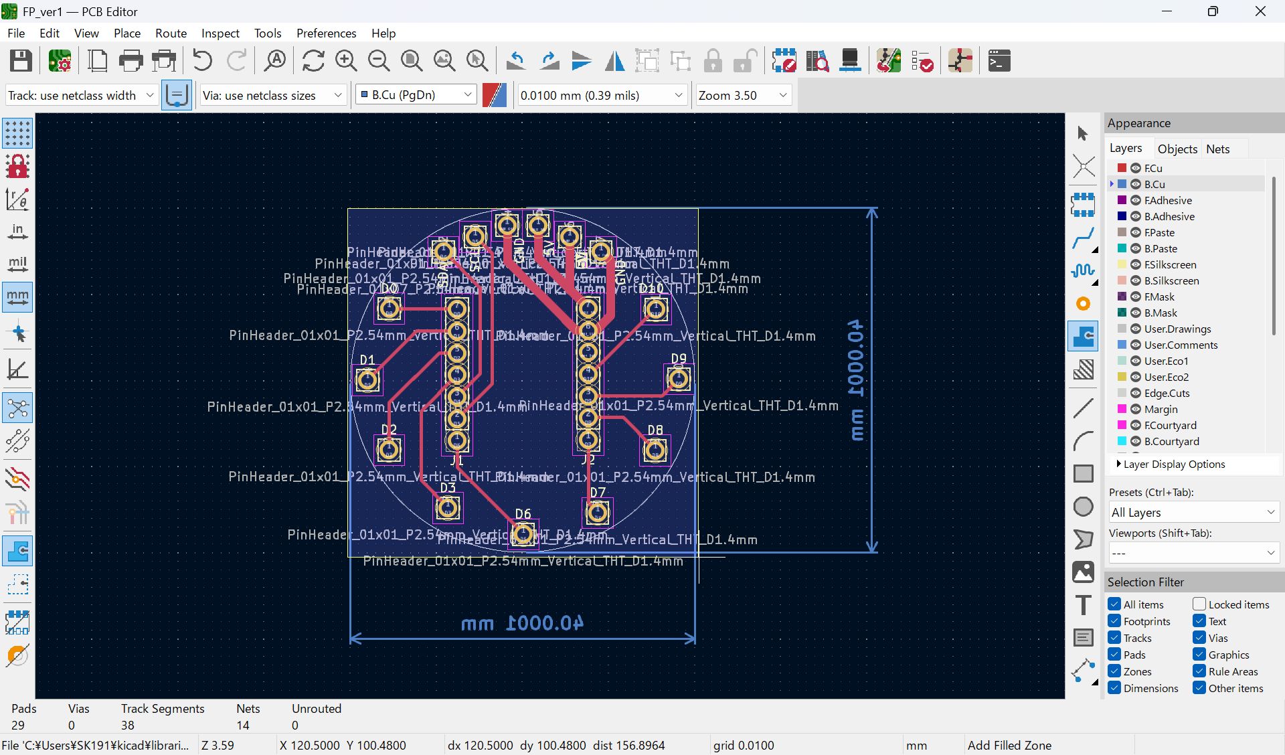The height and width of the screenshot is (755, 1285).
Task: Zoom in on the board
Action: (346, 61)
